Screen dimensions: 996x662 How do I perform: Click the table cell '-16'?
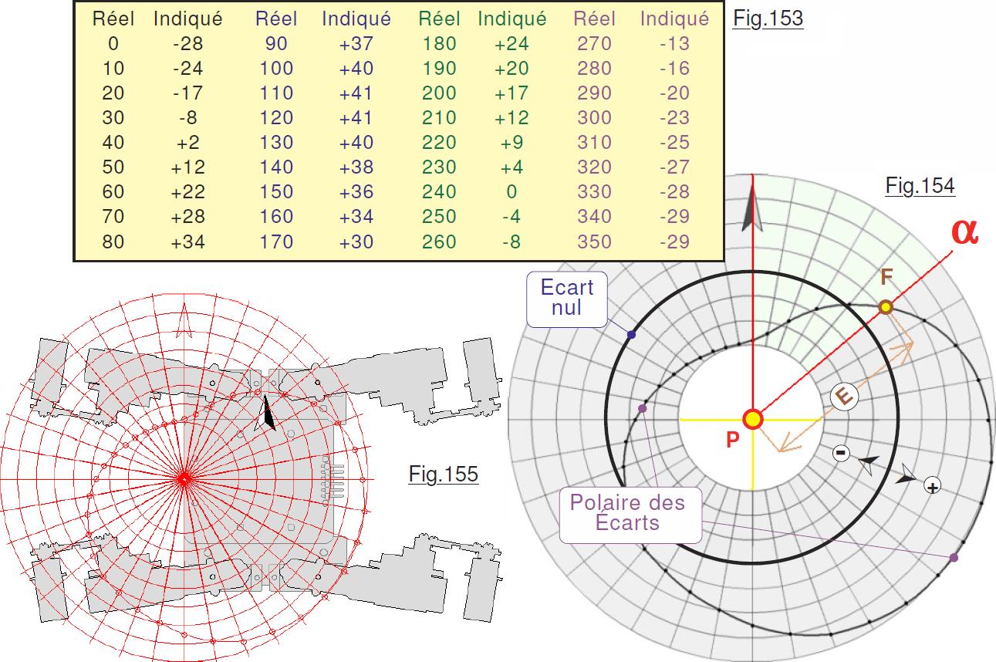click(x=675, y=69)
